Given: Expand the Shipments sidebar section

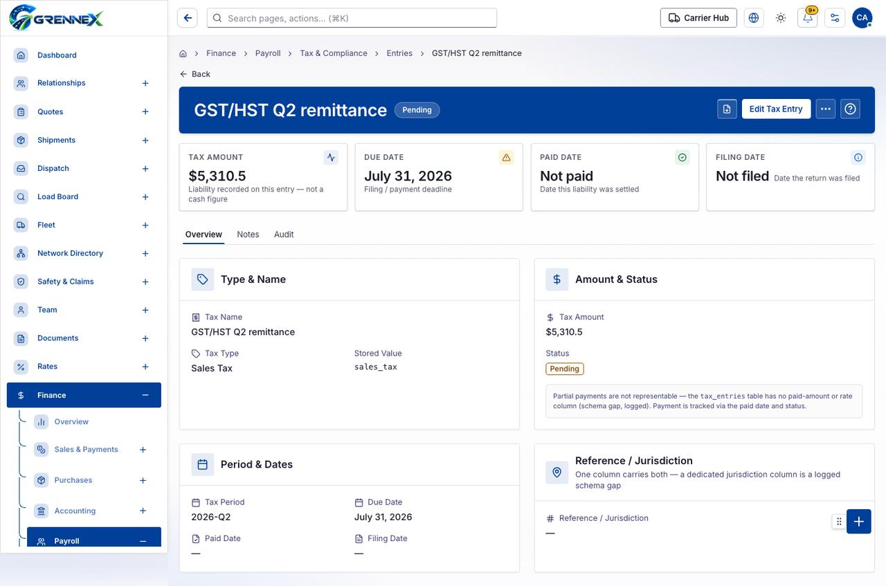Looking at the screenshot, I should pos(145,140).
